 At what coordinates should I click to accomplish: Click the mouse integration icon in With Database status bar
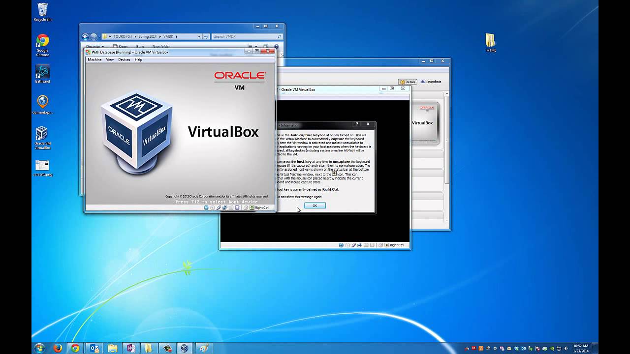(246, 207)
